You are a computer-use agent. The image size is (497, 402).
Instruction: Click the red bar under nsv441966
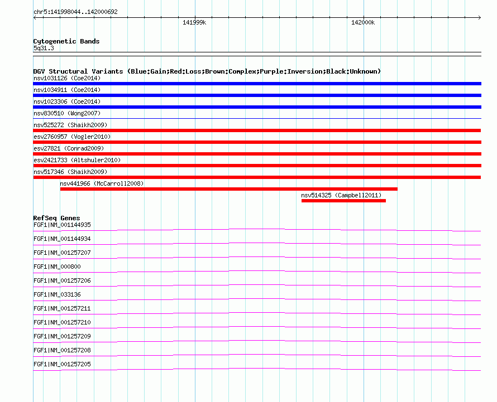[x=229, y=189]
